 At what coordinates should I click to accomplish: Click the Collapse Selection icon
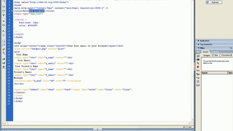pyautogui.click(x=4, y=11)
